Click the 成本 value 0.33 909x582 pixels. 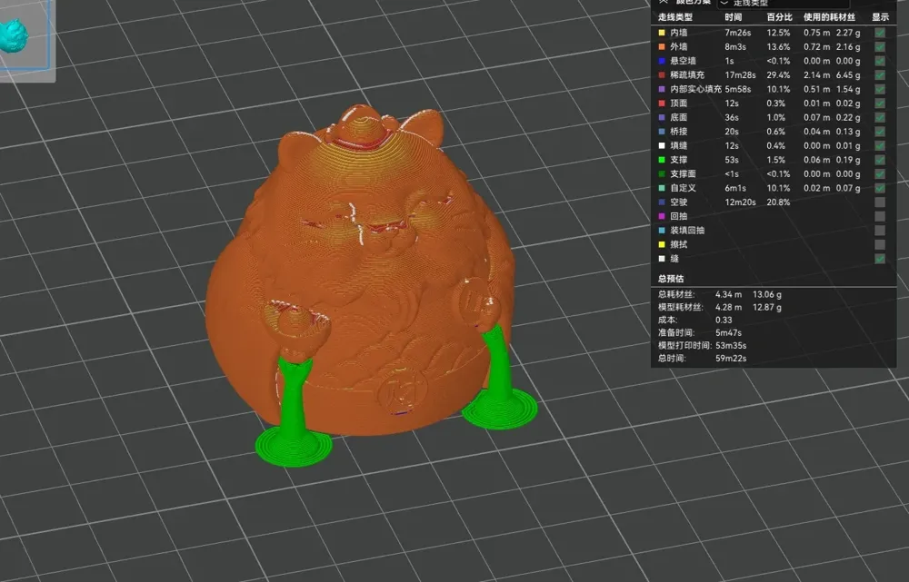[x=724, y=320]
